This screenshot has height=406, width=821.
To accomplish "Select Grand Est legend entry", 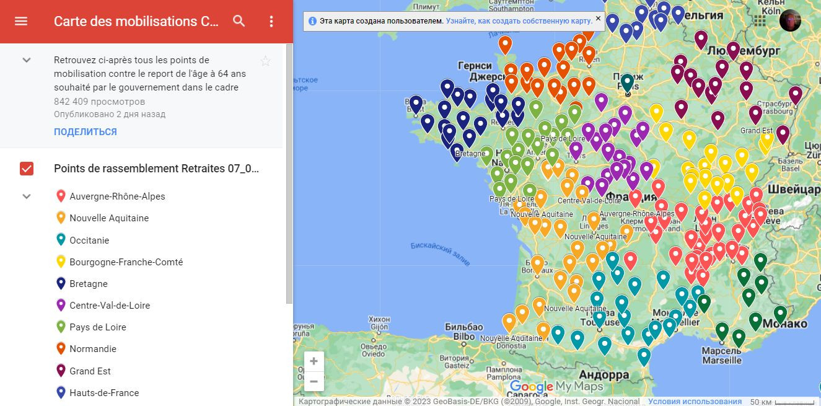I will [x=90, y=371].
